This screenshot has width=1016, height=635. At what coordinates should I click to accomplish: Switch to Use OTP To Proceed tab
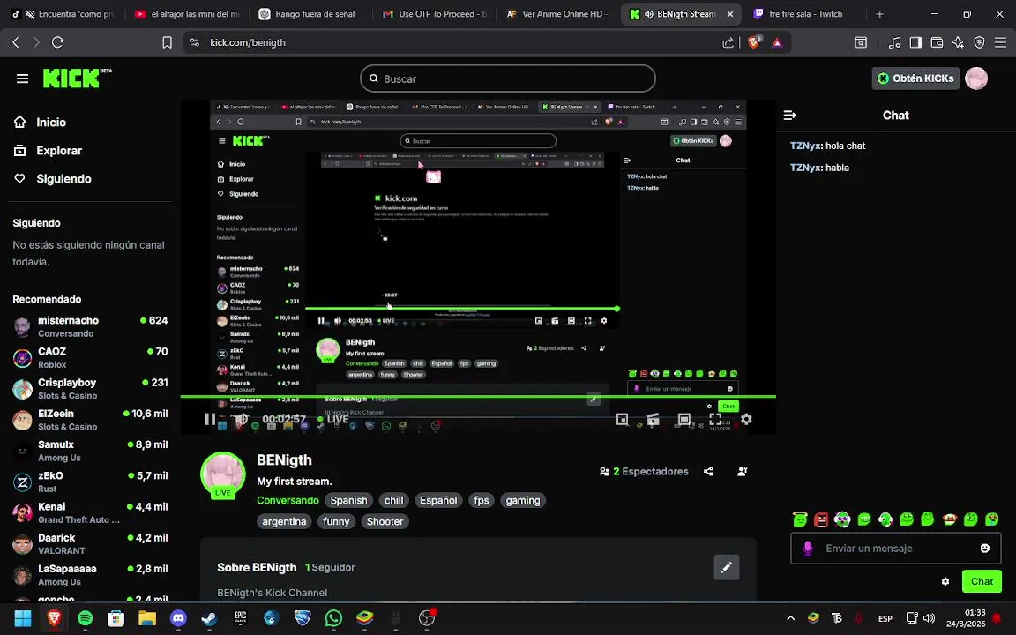tap(436, 13)
